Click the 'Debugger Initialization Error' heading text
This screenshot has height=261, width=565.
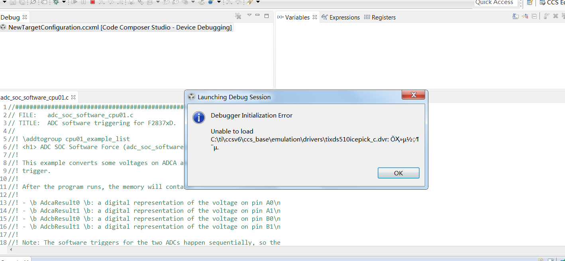[x=251, y=116]
